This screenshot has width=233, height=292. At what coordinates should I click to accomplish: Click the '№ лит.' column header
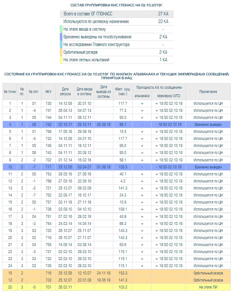click(x=34, y=92)
